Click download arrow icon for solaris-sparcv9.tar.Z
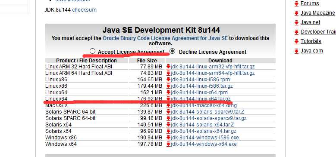 point(168,112)
